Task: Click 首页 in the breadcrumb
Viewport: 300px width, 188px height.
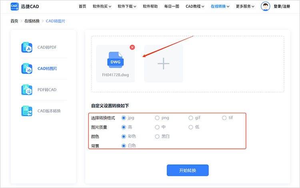Action: [x=14, y=21]
